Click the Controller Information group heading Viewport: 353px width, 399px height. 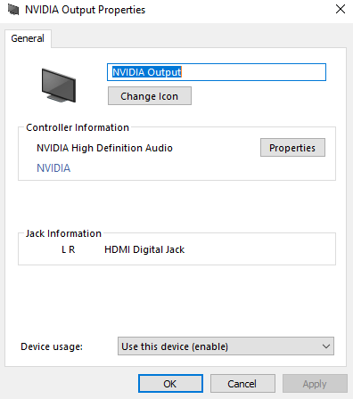click(x=78, y=127)
